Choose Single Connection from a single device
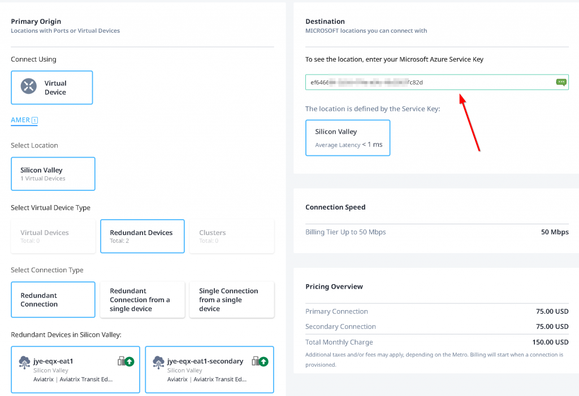Image resolution: width=579 pixels, height=396 pixels. (231, 299)
